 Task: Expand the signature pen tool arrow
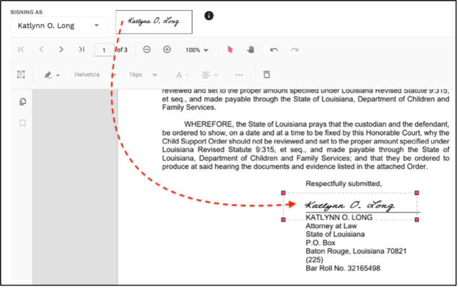[x=58, y=76]
